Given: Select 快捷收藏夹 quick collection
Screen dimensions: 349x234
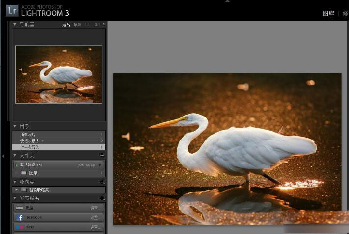Looking at the screenshot, I should coord(58,141).
